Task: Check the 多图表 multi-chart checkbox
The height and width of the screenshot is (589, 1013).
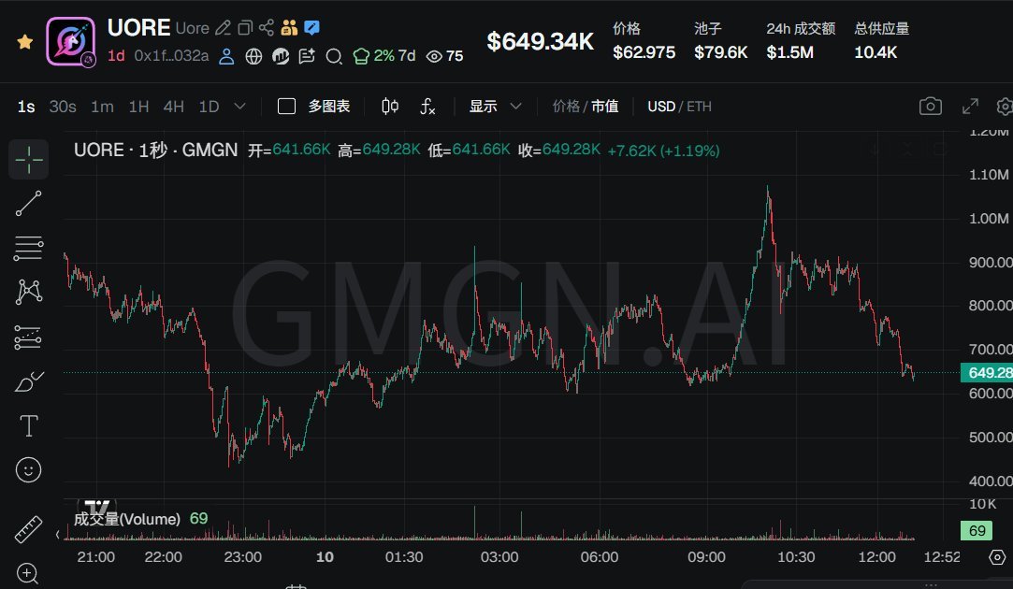Action: (286, 107)
